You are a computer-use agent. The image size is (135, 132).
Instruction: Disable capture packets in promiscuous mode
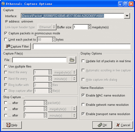(6, 33)
